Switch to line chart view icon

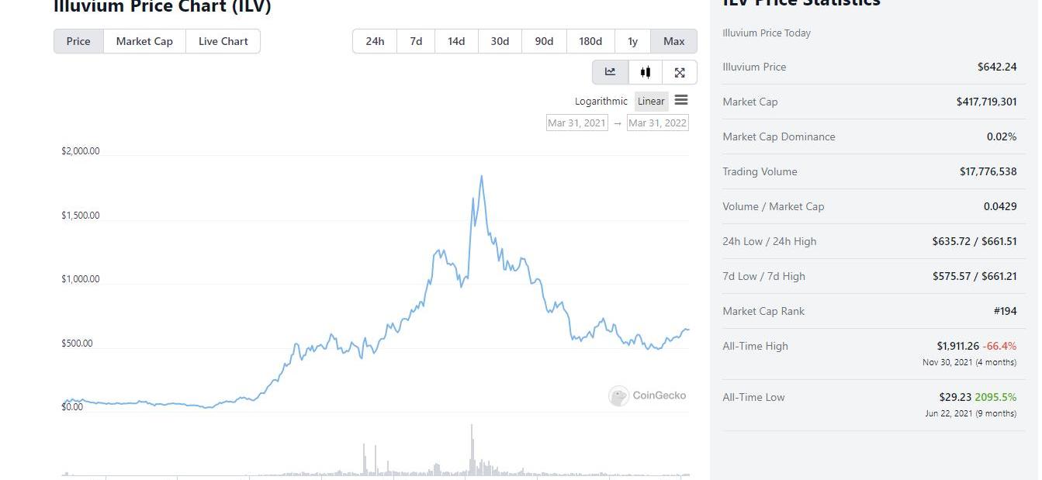click(x=611, y=72)
